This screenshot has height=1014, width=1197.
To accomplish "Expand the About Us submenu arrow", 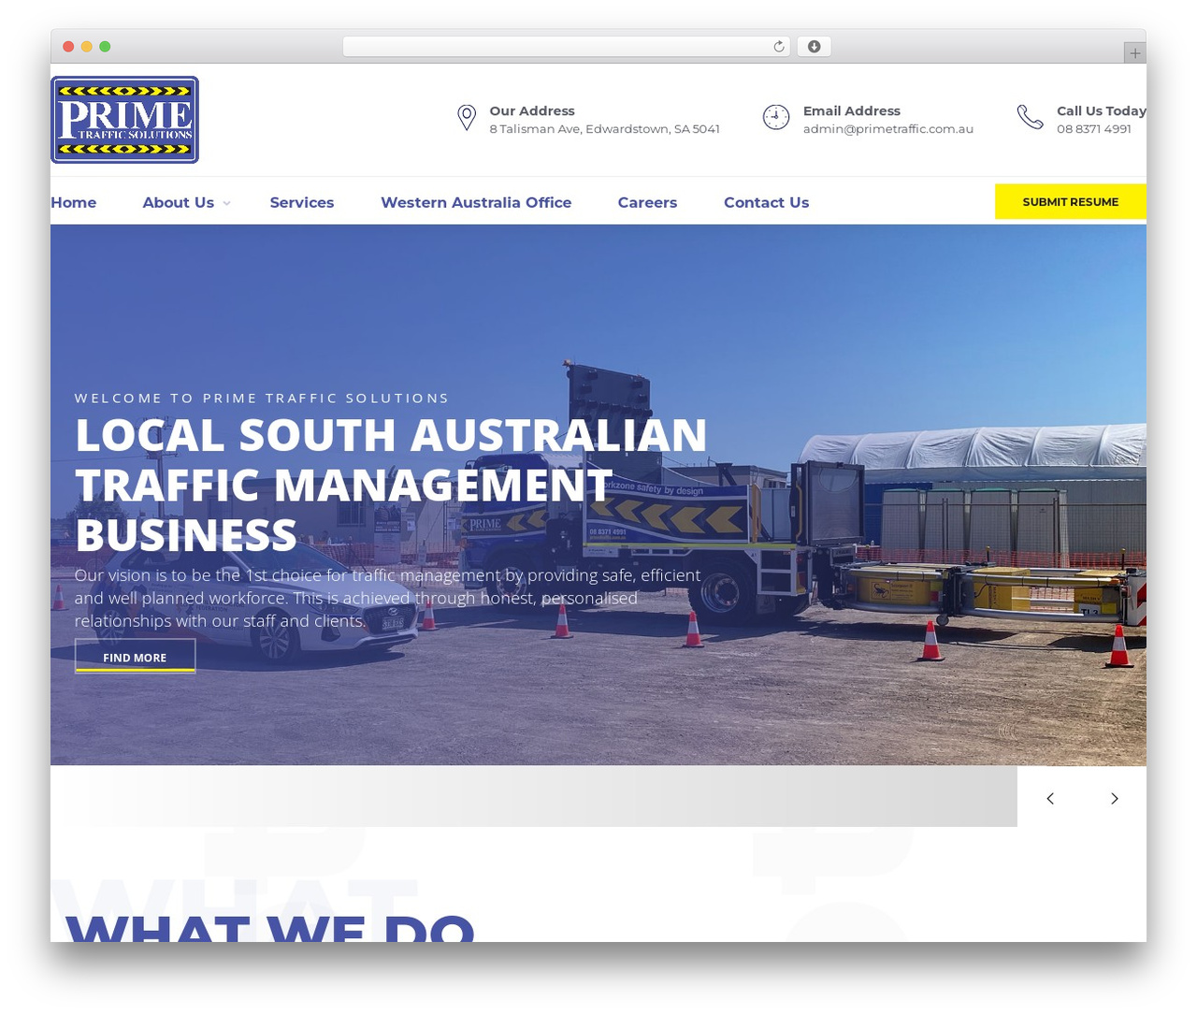I will [x=226, y=203].
